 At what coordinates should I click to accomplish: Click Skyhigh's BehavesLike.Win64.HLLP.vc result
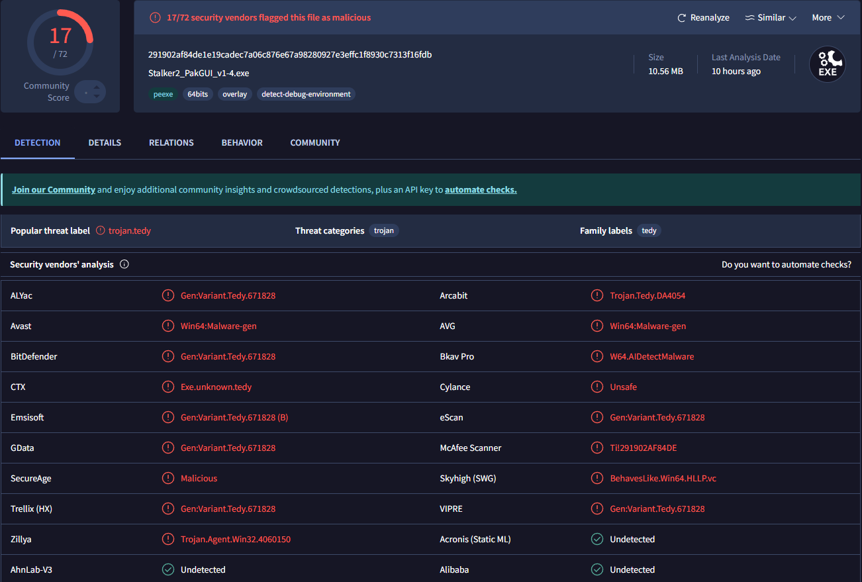663,478
